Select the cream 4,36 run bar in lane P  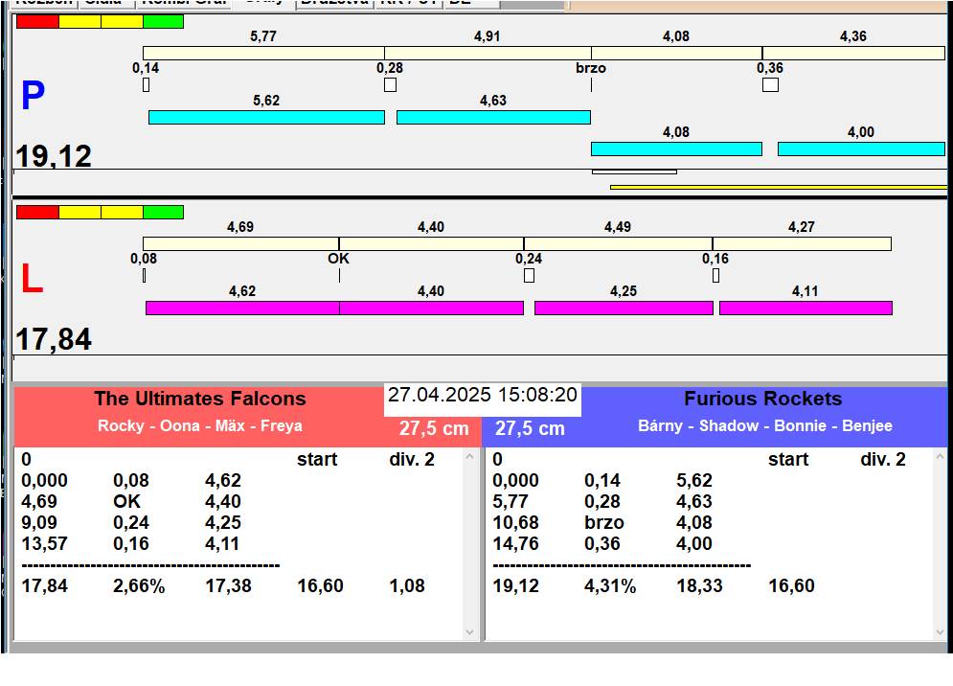(x=853, y=53)
